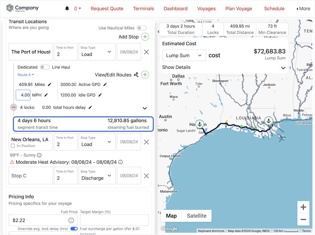Remove The Port of Houston stop
The width and height of the screenshot is (315, 235).
[146, 52]
